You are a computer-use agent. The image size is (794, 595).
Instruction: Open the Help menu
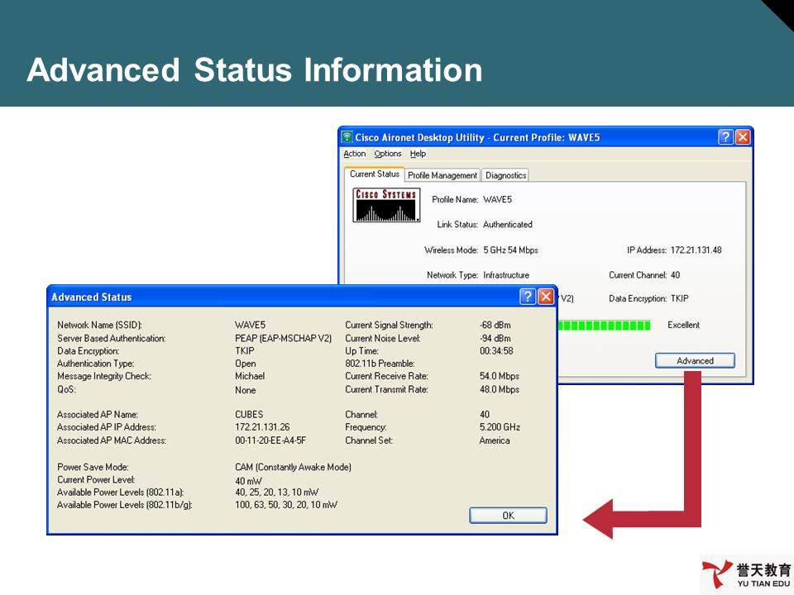click(x=418, y=154)
